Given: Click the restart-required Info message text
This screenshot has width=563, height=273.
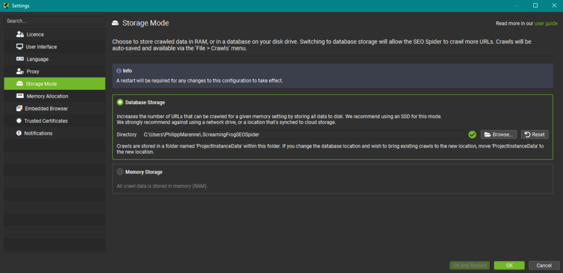Looking at the screenshot, I should (x=200, y=80).
